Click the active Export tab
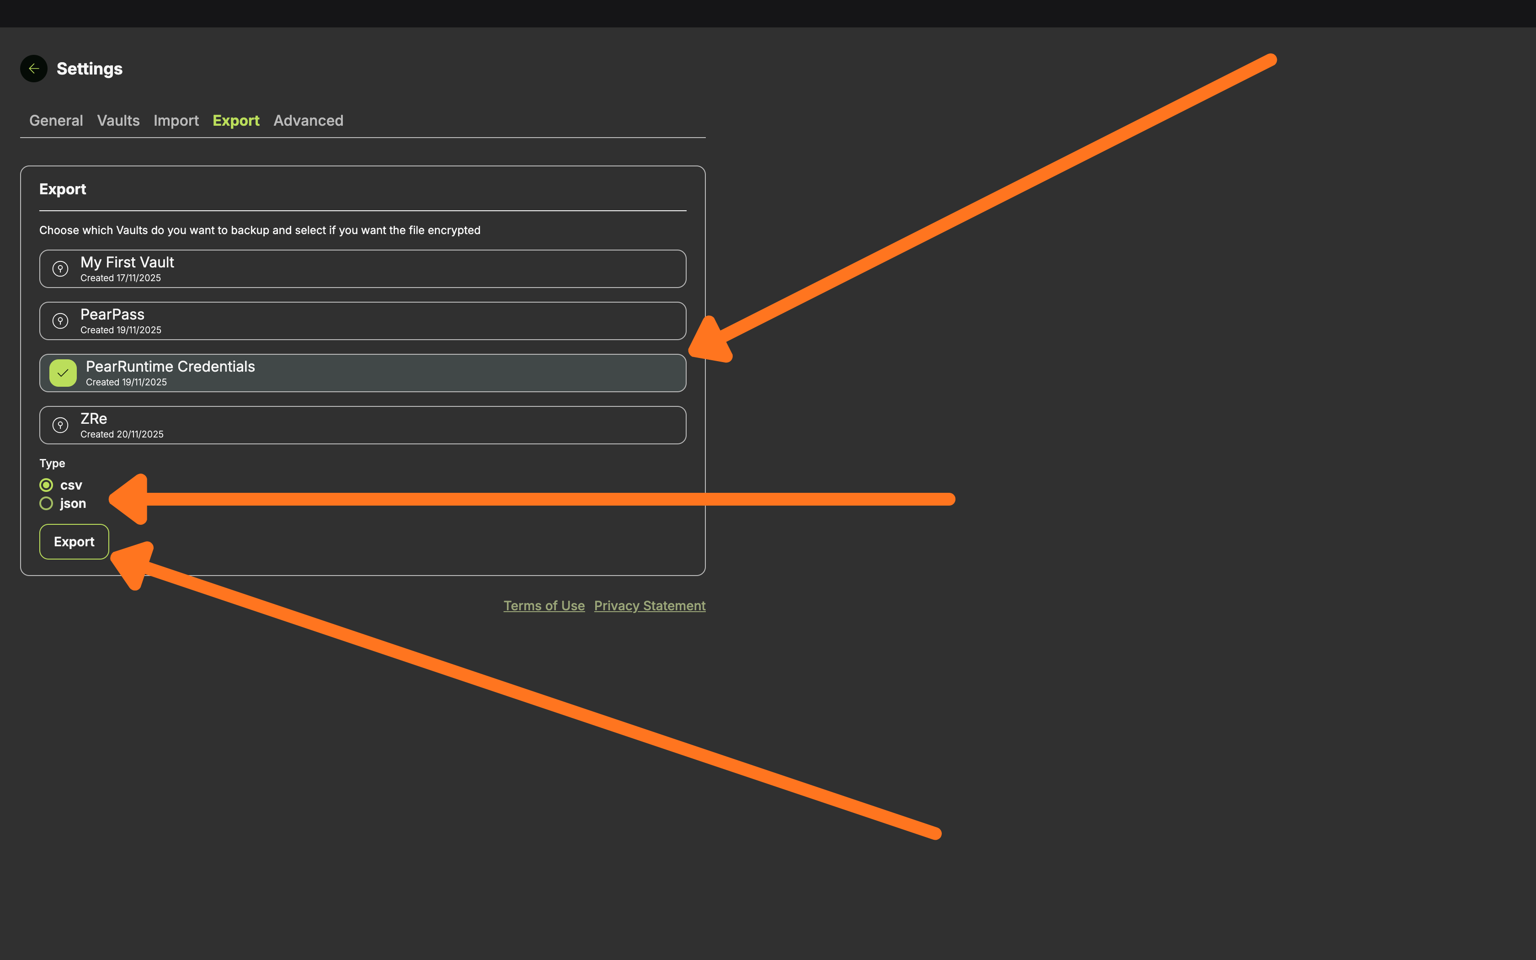 click(235, 121)
